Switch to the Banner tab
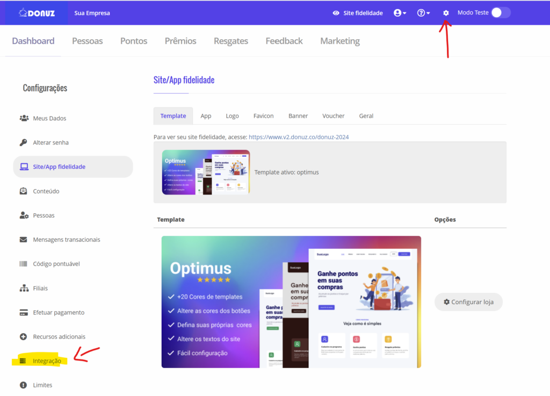 298,116
